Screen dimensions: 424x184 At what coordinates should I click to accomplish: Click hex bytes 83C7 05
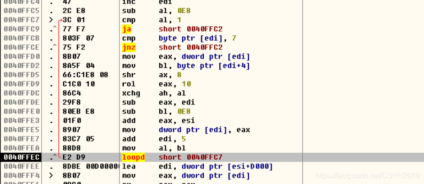click(78, 140)
